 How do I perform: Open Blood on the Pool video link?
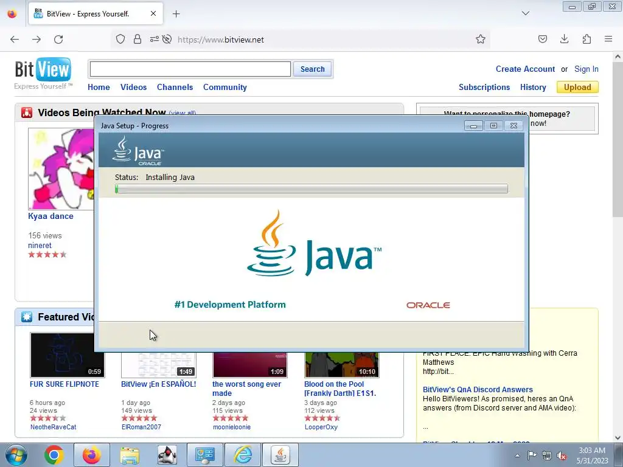[x=339, y=389]
